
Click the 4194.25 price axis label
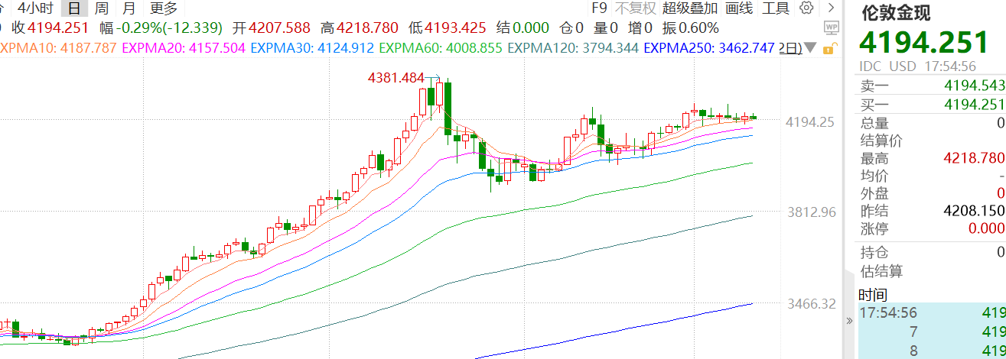coord(809,121)
